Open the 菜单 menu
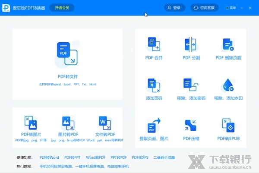This screenshot has height=173, width=259. point(231,8)
